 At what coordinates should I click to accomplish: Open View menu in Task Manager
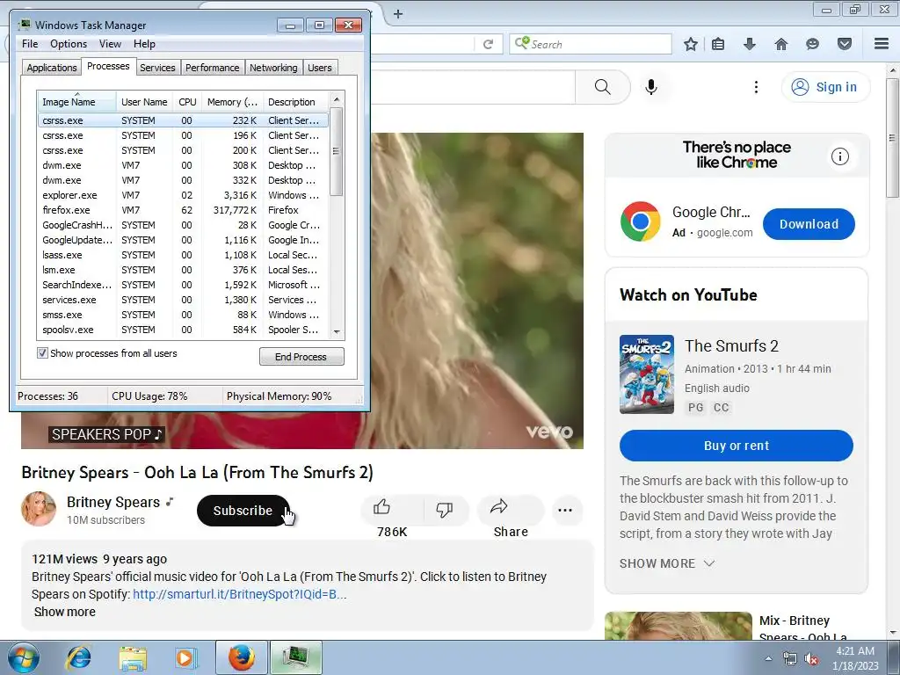pos(110,44)
